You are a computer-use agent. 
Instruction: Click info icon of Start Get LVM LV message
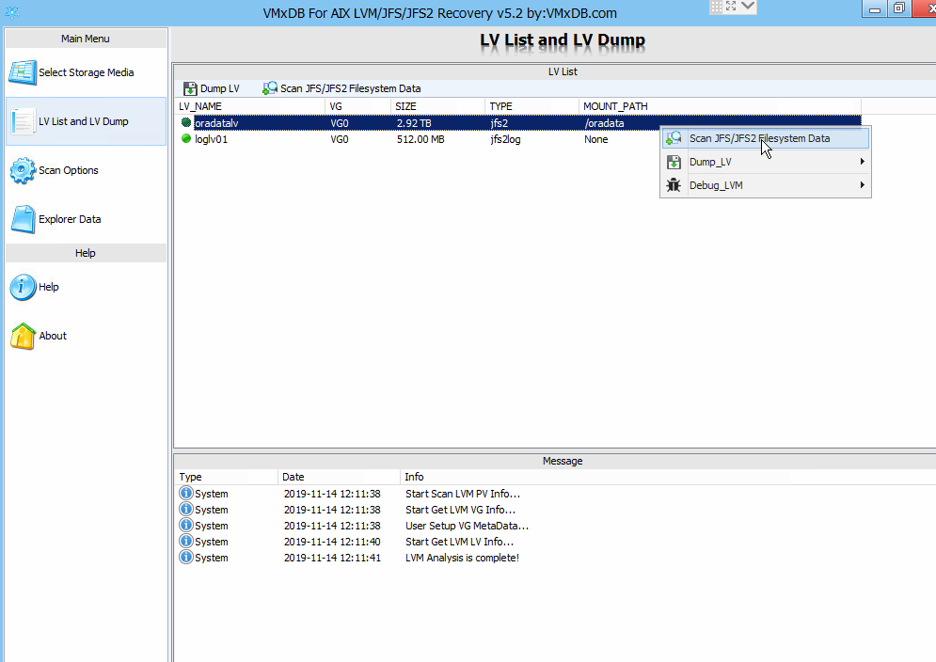(186, 541)
